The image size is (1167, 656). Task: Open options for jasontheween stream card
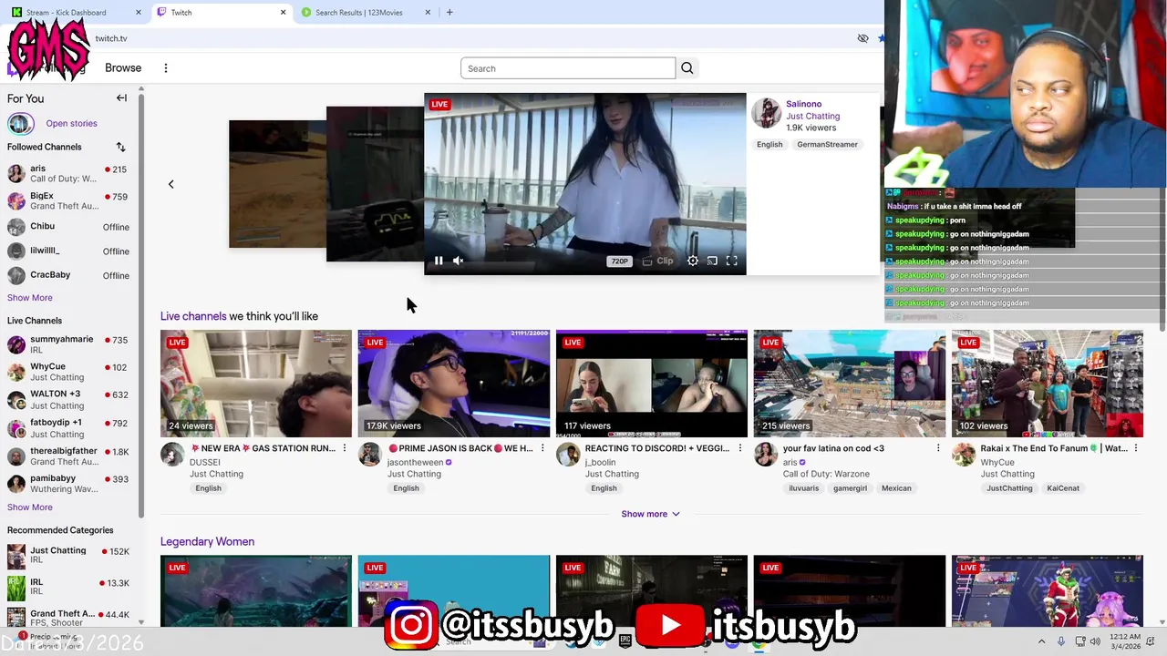pyautogui.click(x=542, y=448)
